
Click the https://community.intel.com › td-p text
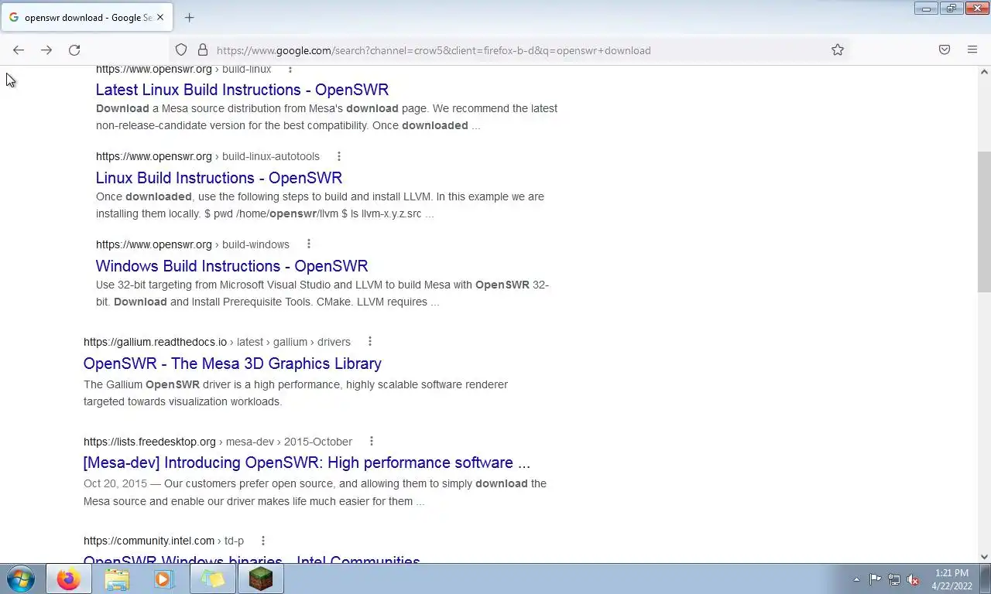(x=163, y=541)
